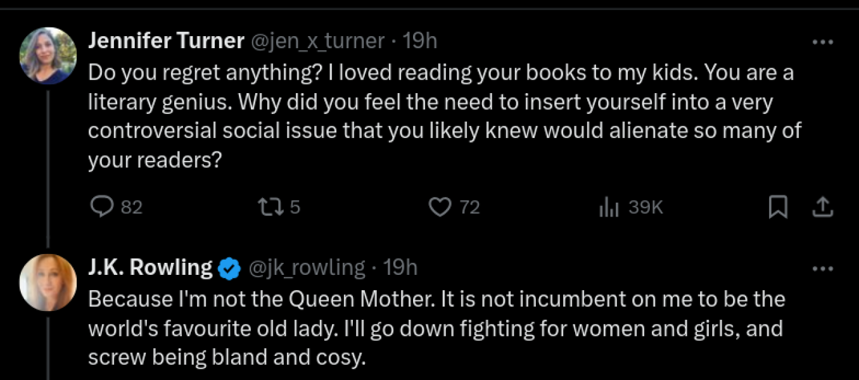Visit the Jennifer Turner display name link

pos(166,41)
